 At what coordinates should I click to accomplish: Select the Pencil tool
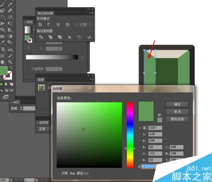click(x=10, y=4)
